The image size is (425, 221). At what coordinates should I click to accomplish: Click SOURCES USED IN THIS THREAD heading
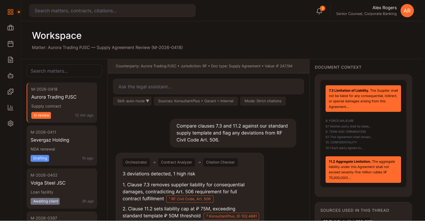pos(354,210)
